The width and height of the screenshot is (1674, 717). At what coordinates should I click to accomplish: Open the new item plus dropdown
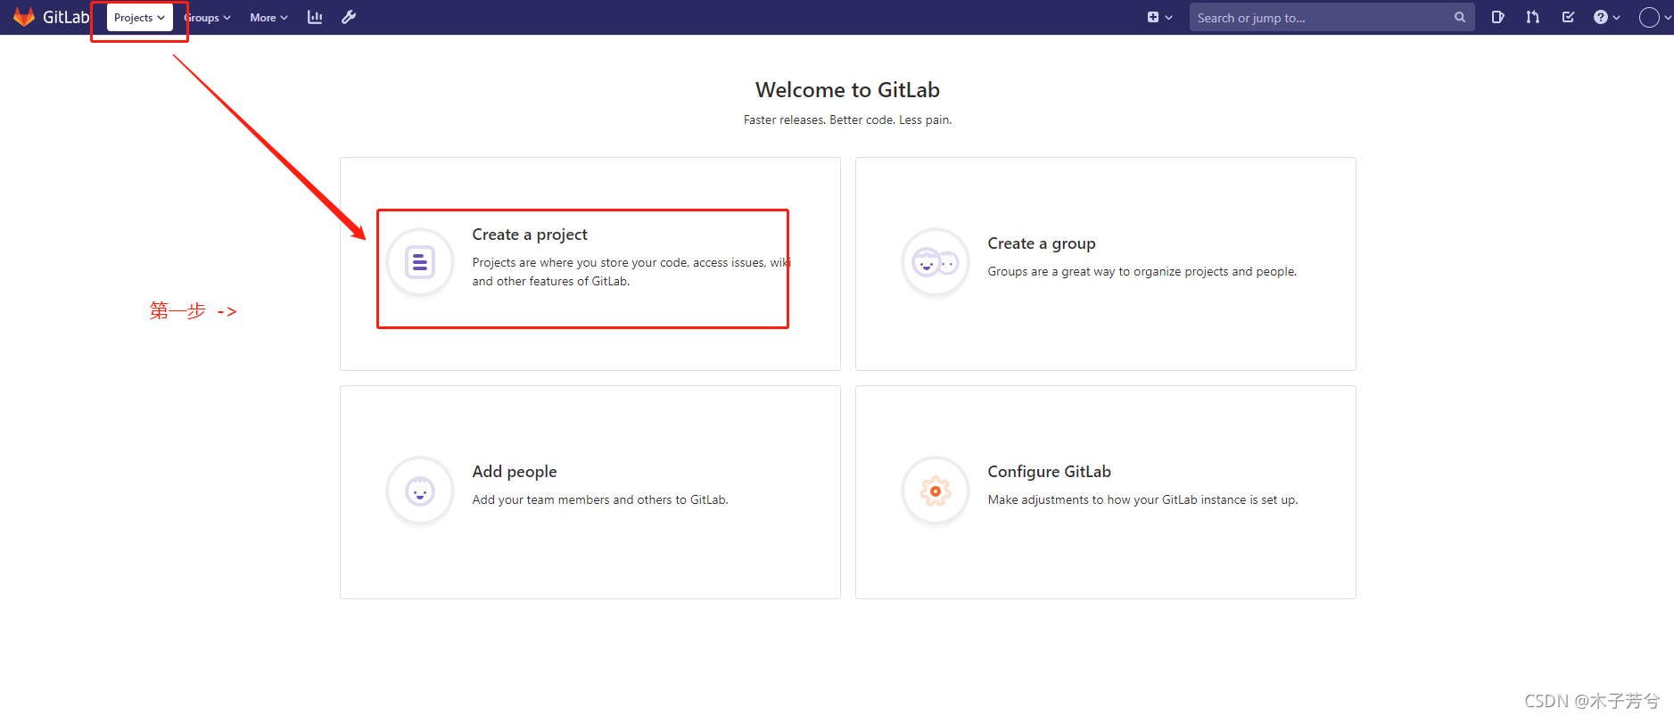1159,17
